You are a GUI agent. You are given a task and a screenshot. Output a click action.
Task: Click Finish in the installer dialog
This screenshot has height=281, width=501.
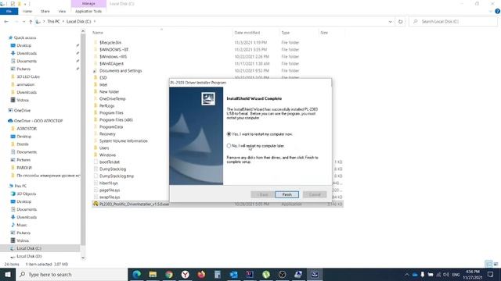pos(287,194)
